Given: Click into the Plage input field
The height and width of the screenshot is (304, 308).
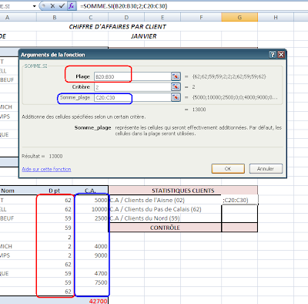Looking at the screenshot, I should (x=132, y=76).
